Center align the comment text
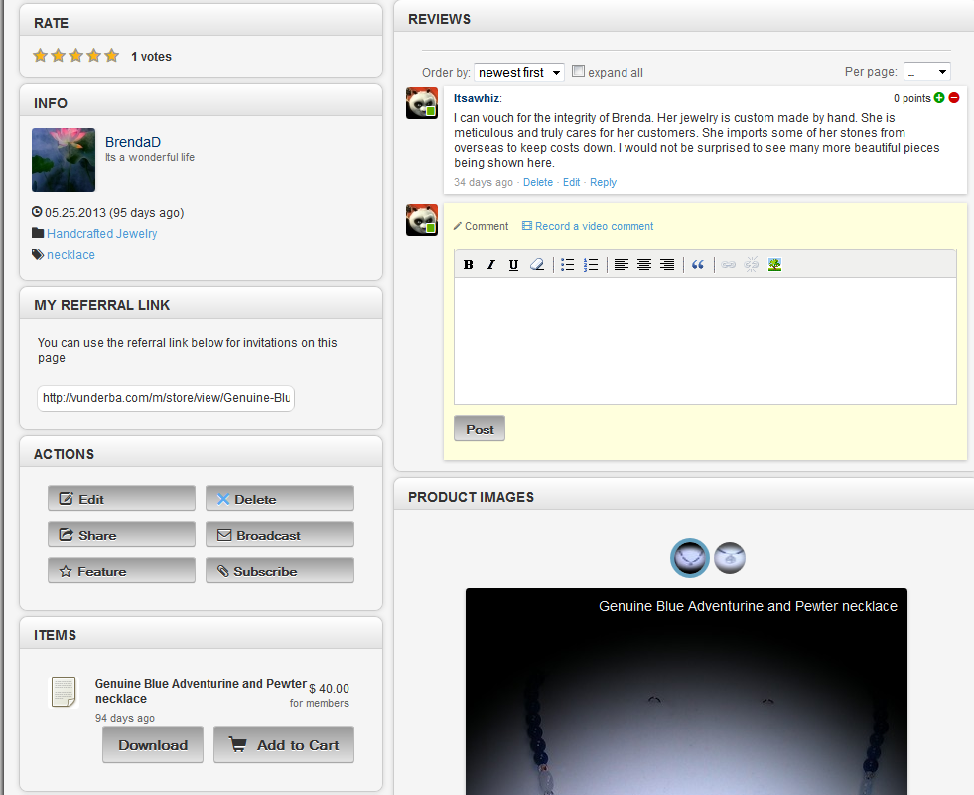This screenshot has height=795, width=974. [x=644, y=265]
